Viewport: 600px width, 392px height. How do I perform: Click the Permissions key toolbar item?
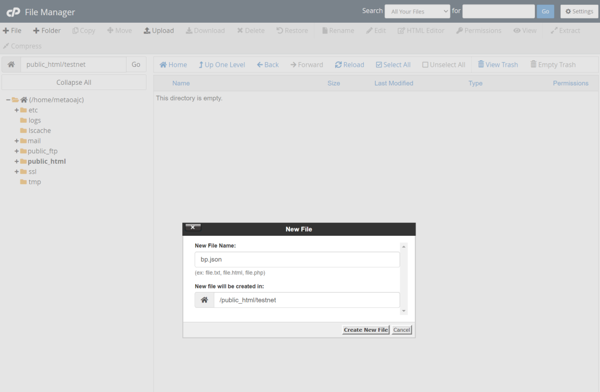479,30
